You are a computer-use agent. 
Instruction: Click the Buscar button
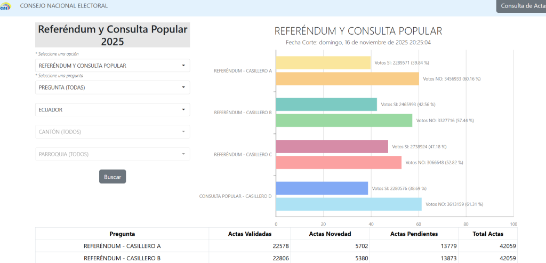(x=113, y=177)
